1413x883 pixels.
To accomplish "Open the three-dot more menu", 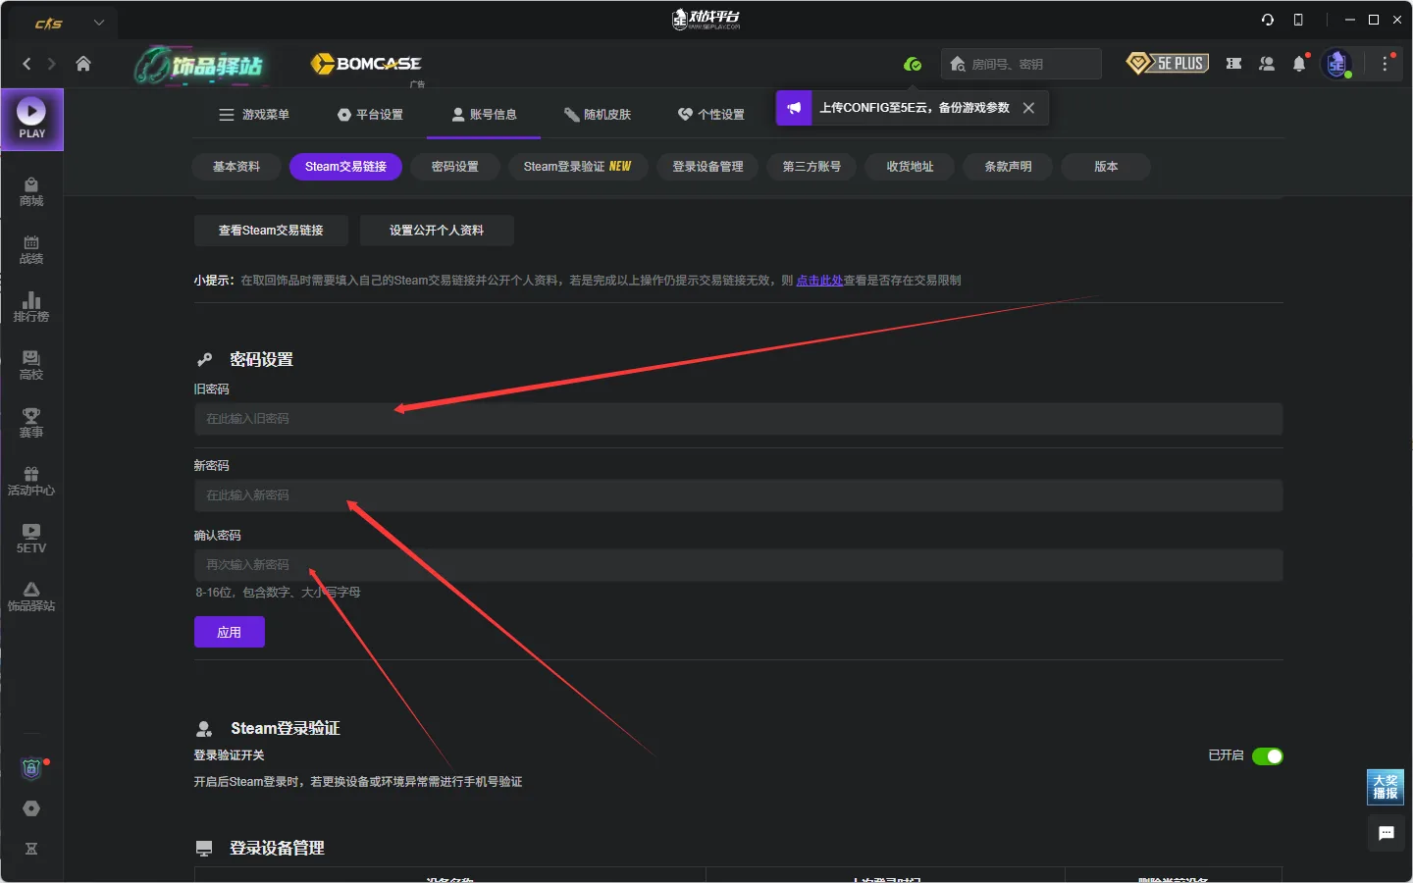I will pyautogui.click(x=1386, y=64).
